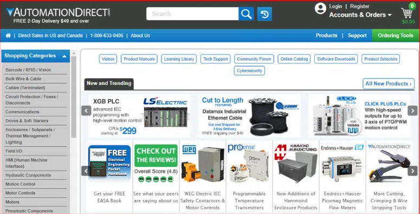The height and width of the screenshot is (214, 420).
Task: Click the Videos button
Action: (108, 59)
